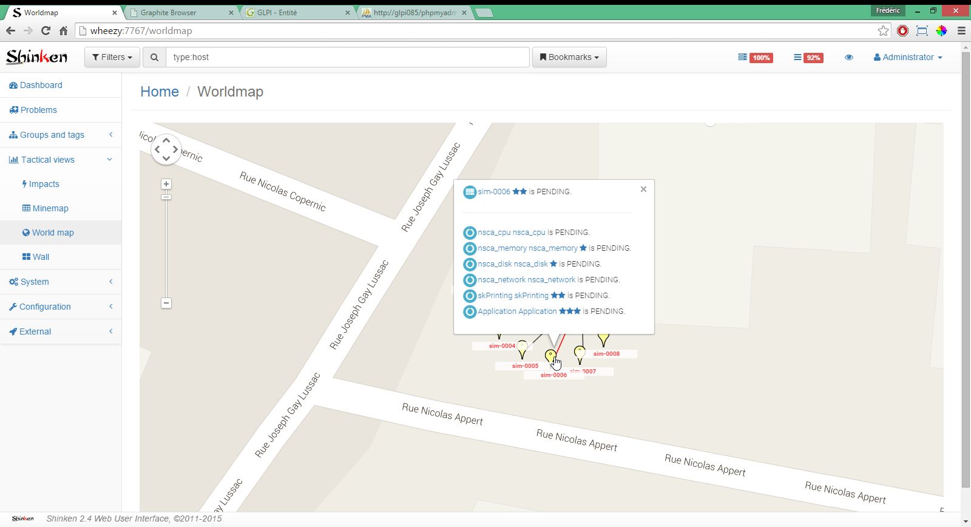Open the Wall view
This screenshot has width=971, height=527.
61,257
